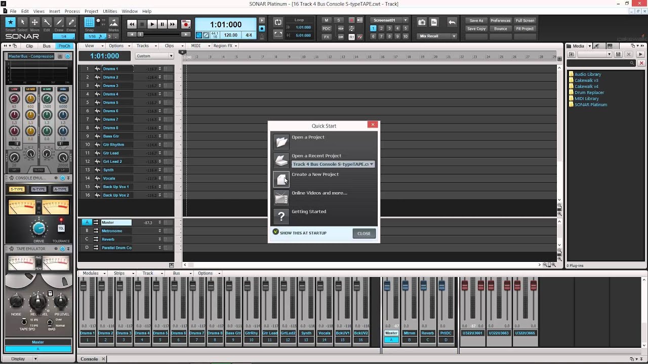This screenshot has width=648, height=364.
Task: Select S-TYPE console emulation
Action: click(17, 189)
